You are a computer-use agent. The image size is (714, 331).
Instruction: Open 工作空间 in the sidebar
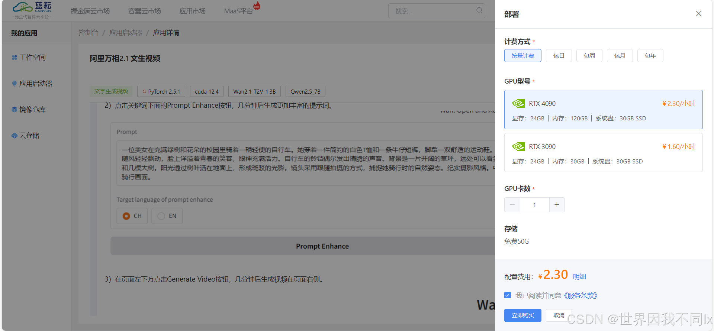coord(32,58)
